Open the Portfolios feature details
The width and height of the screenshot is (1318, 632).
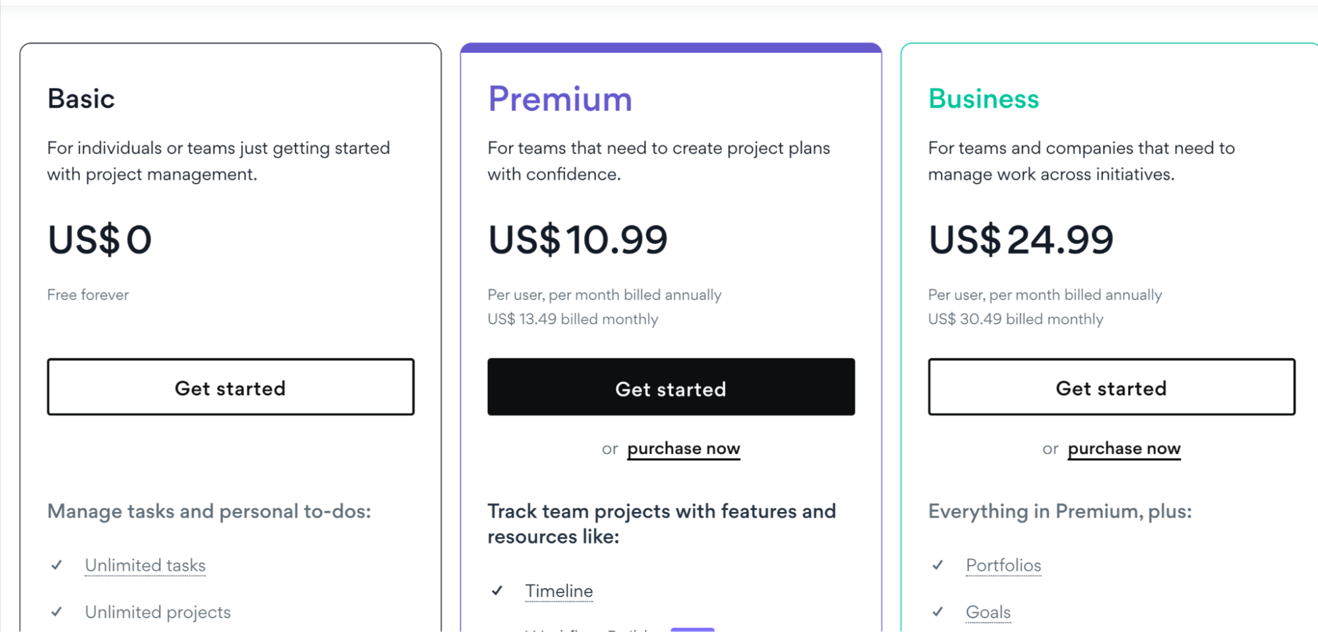point(1003,565)
